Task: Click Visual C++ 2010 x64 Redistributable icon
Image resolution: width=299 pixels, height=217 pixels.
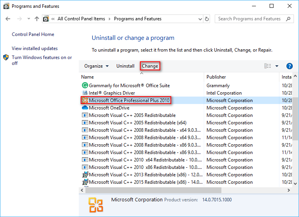Action: [x=85, y=160]
